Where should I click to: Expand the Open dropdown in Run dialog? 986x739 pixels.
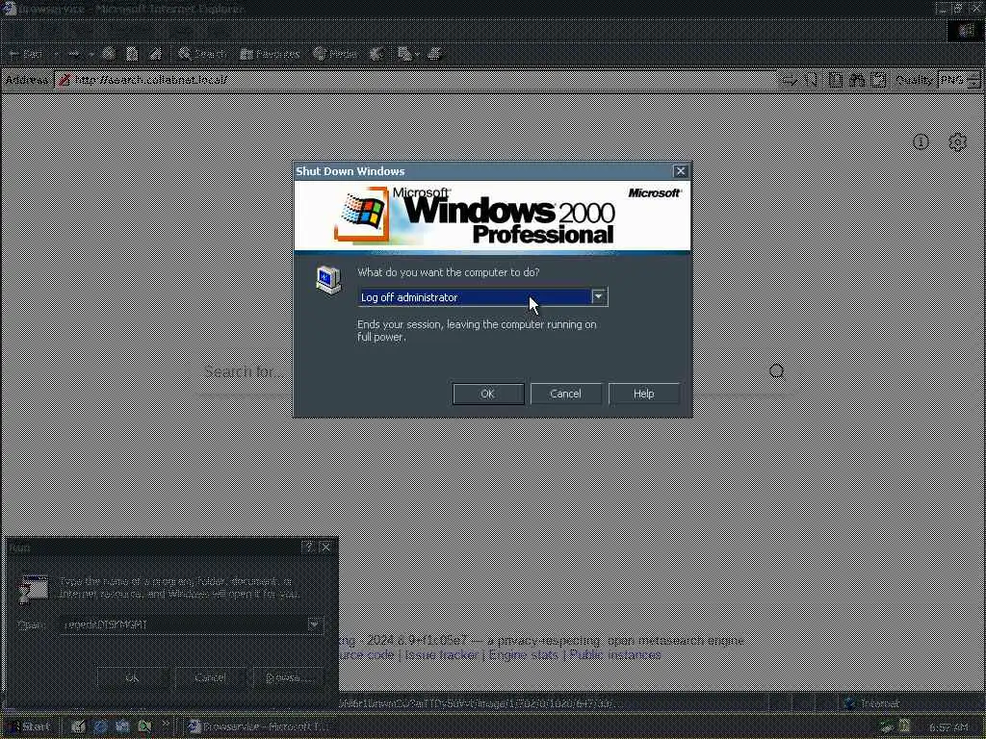tap(315, 624)
